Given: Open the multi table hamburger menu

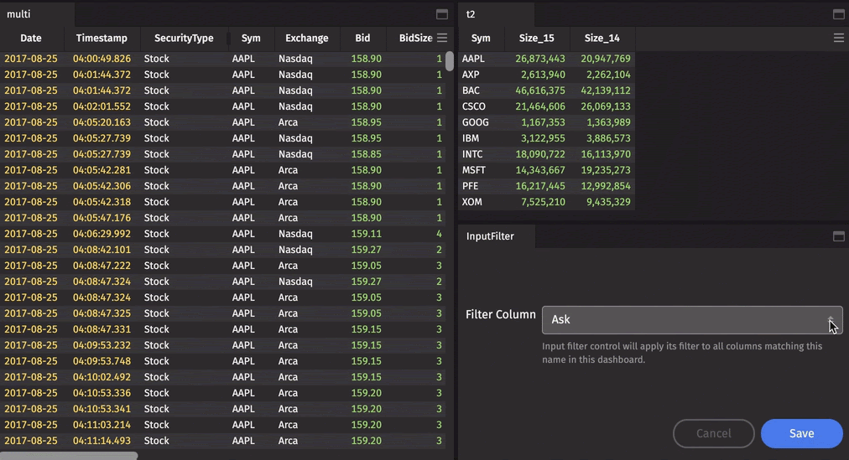Looking at the screenshot, I should 442,38.
